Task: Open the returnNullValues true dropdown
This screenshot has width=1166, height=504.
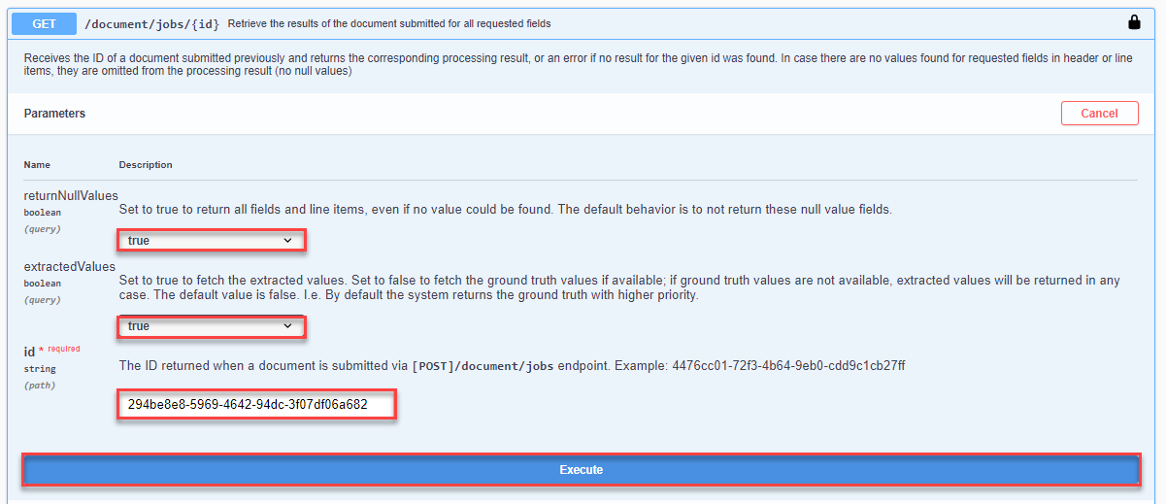Action: click(x=212, y=240)
